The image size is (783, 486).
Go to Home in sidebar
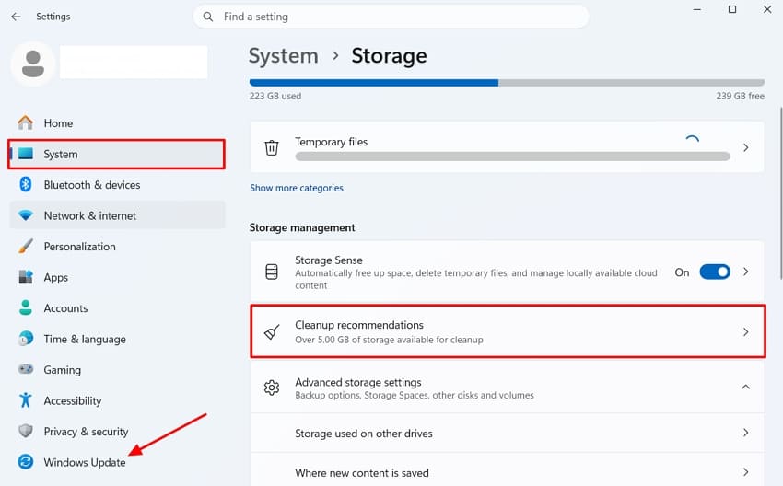[x=117, y=122]
